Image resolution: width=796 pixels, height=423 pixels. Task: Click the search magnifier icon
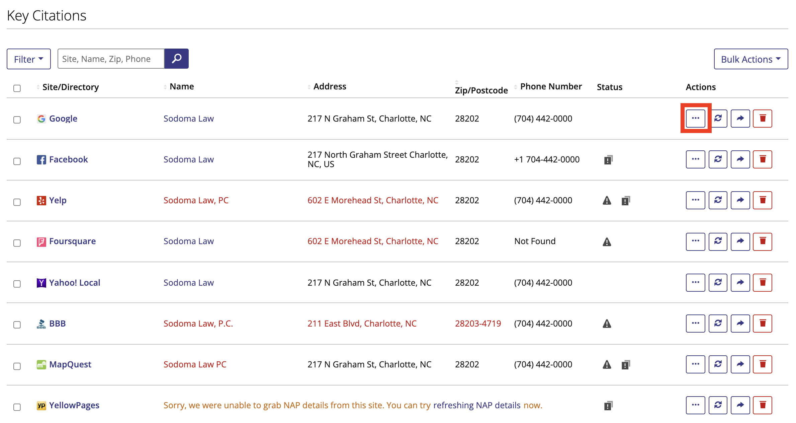tap(176, 59)
